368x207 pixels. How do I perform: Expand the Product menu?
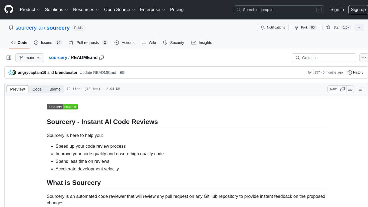click(30, 9)
